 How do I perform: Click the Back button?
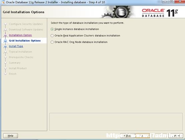point(128,136)
